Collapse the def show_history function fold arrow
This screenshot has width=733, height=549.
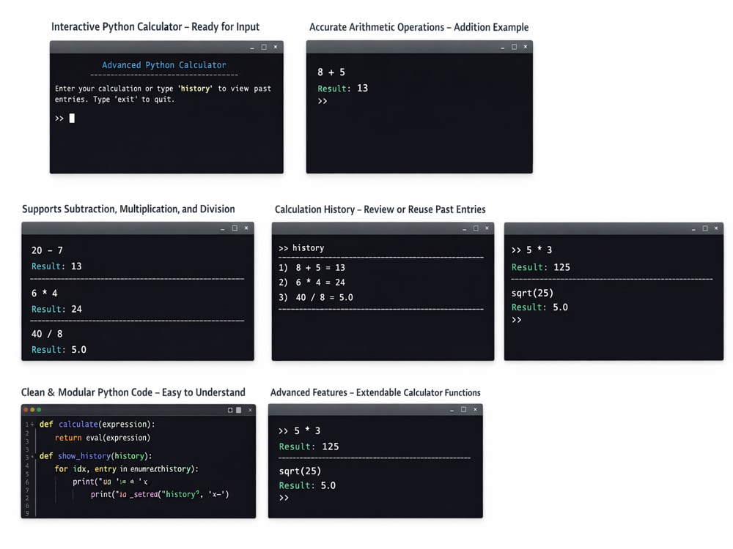pyautogui.click(x=32, y=456)
